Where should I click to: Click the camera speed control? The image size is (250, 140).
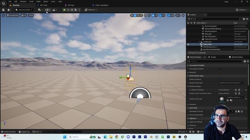coord(178,16)
